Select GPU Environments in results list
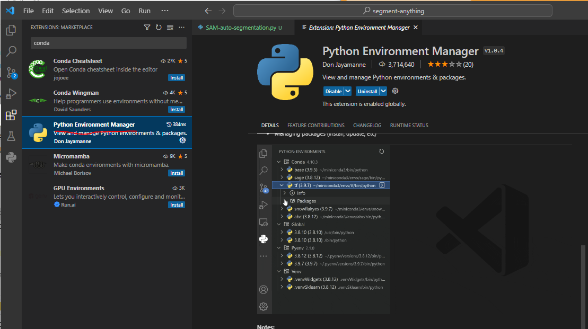The height and width of the screenshot is (329, 588). [107, 197]
